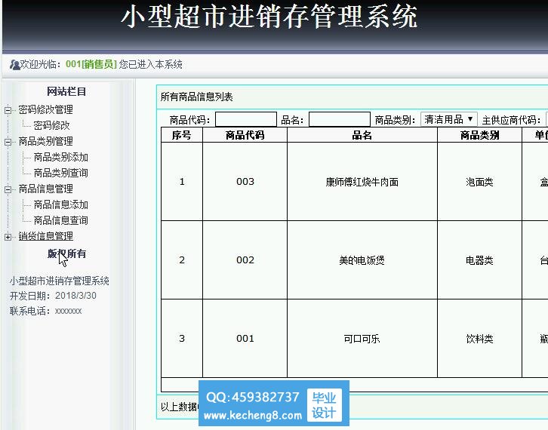Screen dimensions: 548x430
Task: Click the product name 康师傅红烧牛肉面
Action: tap(362, 182)
